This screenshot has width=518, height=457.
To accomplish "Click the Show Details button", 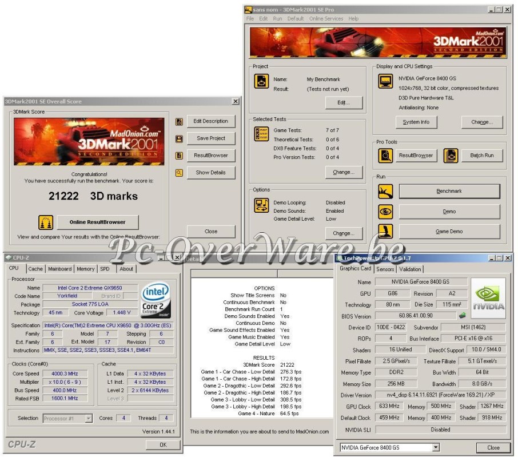I will click(211, 173).
